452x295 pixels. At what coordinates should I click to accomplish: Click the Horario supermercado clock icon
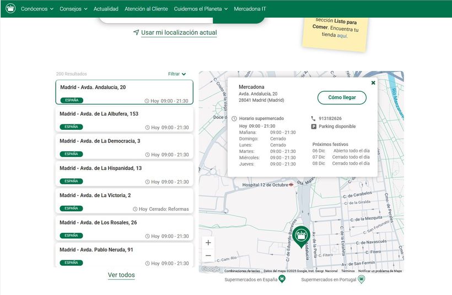tap(234, 118)
